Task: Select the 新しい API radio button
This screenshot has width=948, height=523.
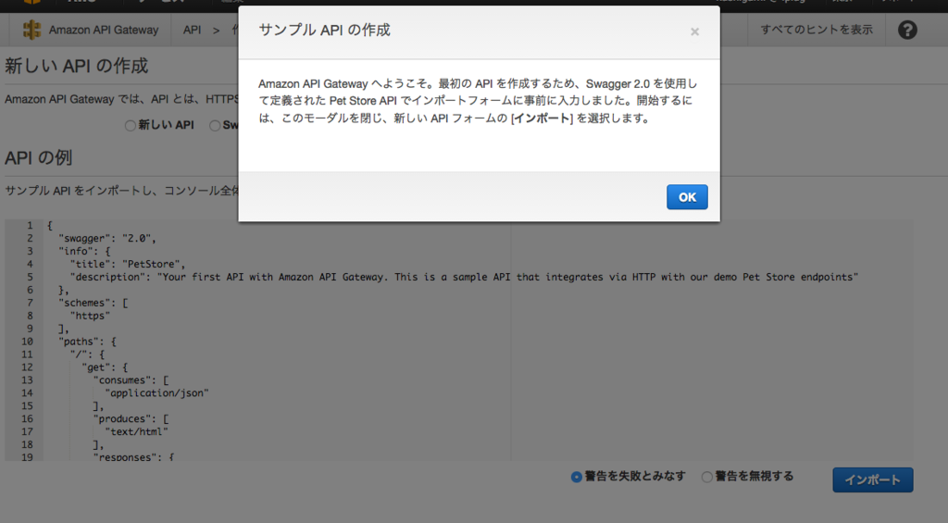Action: 130,126
